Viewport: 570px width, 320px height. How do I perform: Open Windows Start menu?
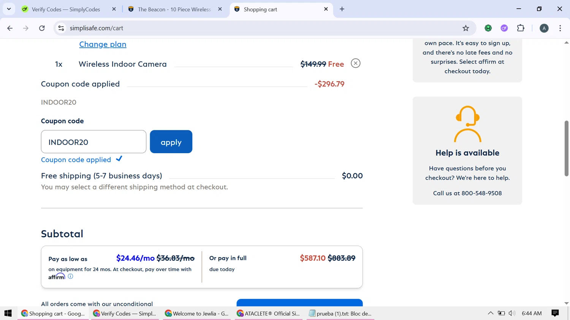pos(8,313)
